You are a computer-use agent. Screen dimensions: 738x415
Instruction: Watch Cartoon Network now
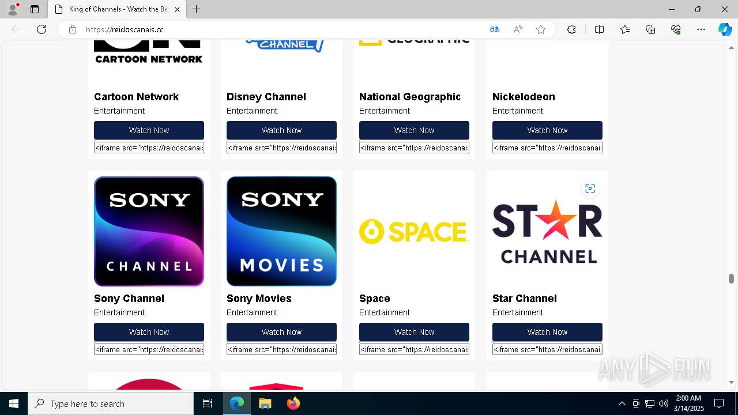(x=149, y=130)
